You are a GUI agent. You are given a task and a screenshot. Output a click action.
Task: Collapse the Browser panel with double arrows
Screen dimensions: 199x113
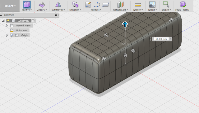[x=1, y=15]
